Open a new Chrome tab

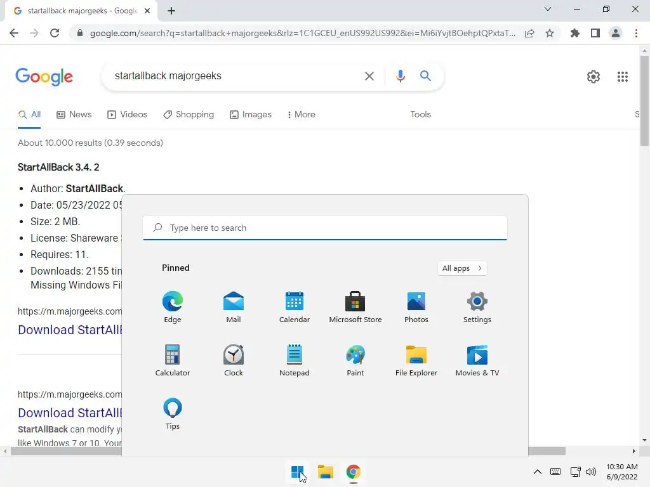click(171, 11)
